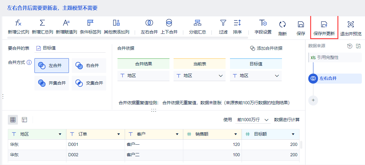Screen dimensions: 365x165
Task: Refresh data with the 刷新 icon
Action: pyautogui.click(x=282, y=24)
